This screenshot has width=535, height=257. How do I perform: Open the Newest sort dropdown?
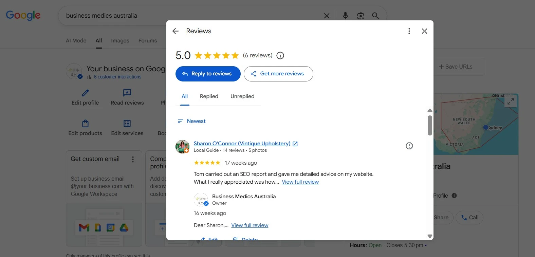point(192,121)
